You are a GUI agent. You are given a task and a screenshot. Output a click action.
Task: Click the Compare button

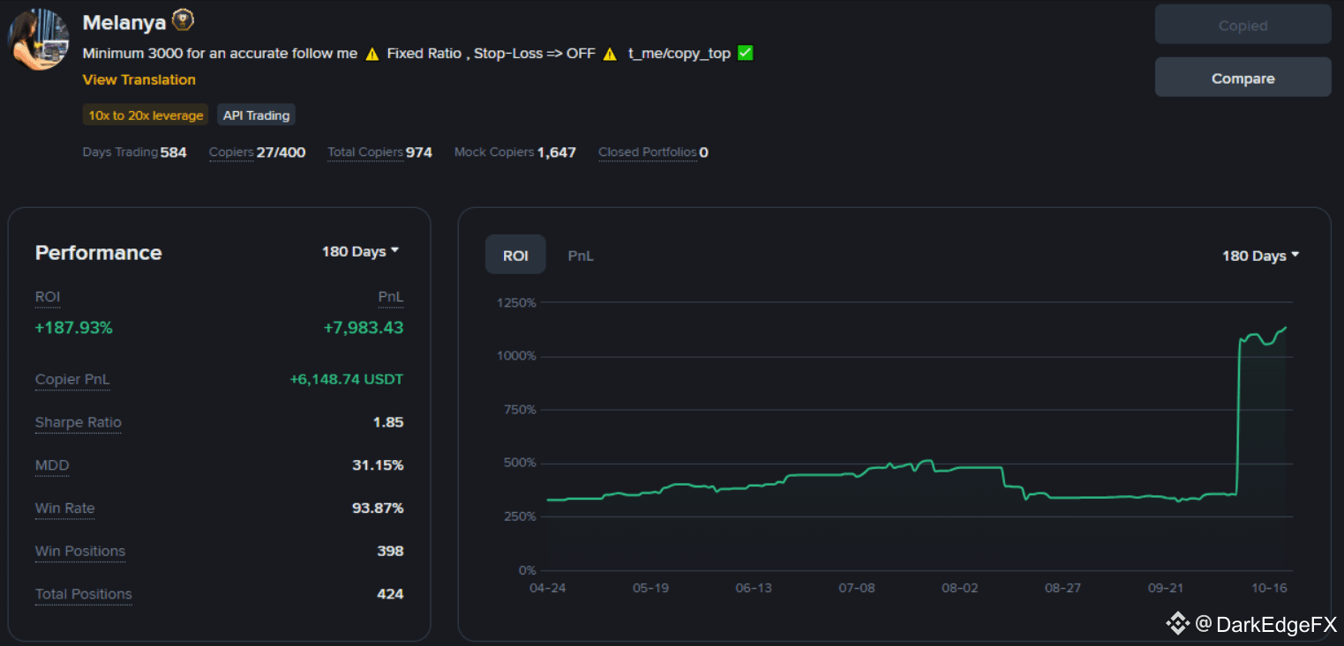pyautogui.click(x=1243, y=78)
